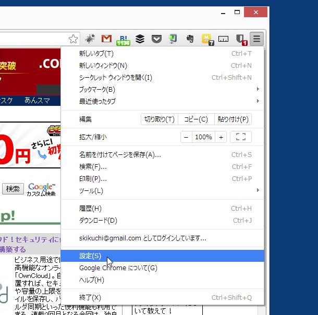Expand the ブックマーク(B) submenu

point(162,89)
